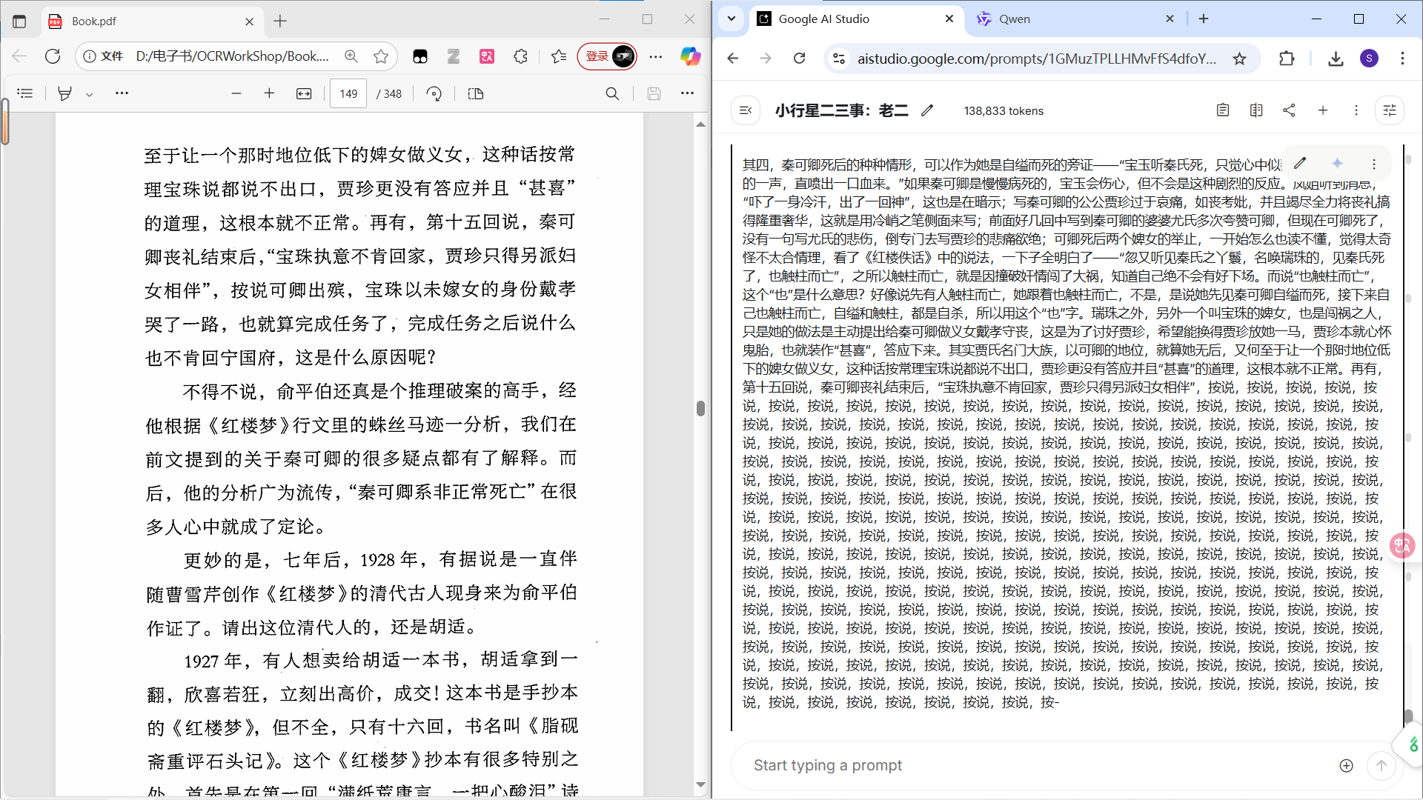Click the rerun sparkle icon on response

[1337, 164]
